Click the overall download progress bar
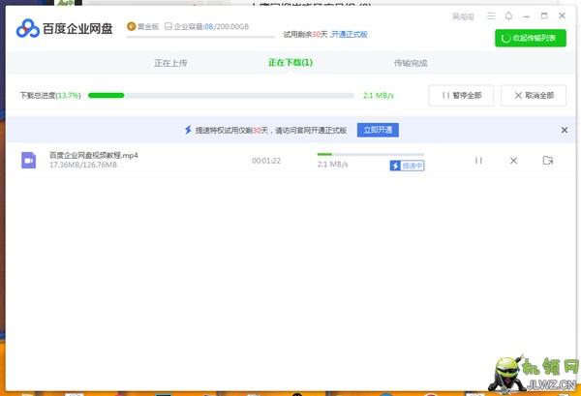This screenshot has width=581, height=396. coord(221,96)
